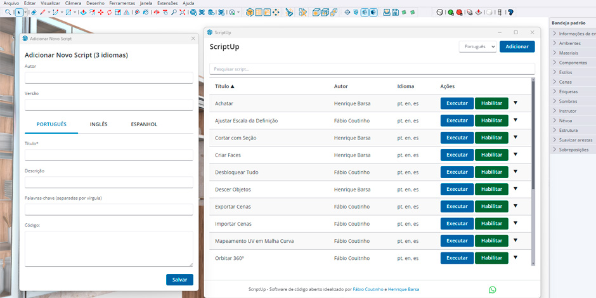Viewport: 596px width, 298px height.
Task: Focus the Palavras-chave input field
Action: coord(108,209)
